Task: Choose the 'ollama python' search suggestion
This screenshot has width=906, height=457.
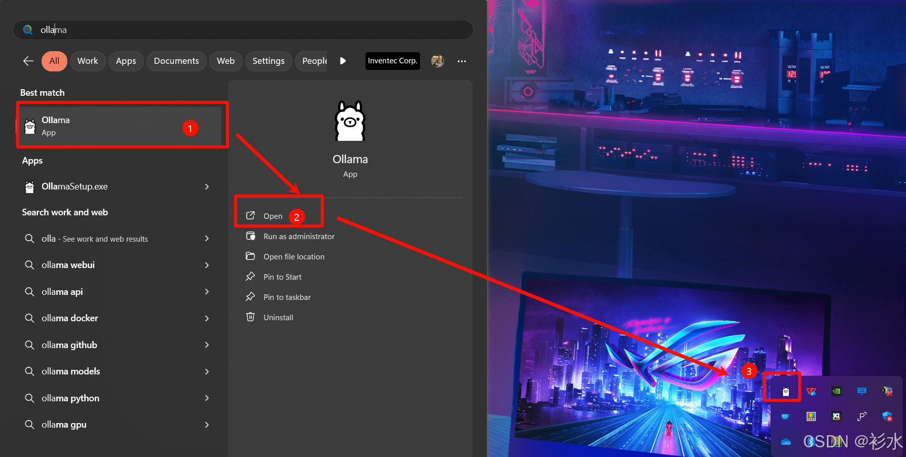Action: point(70,398)
